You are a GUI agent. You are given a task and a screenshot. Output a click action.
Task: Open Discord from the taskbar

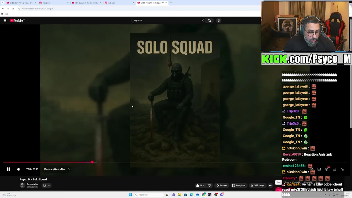tap(222, 195)
